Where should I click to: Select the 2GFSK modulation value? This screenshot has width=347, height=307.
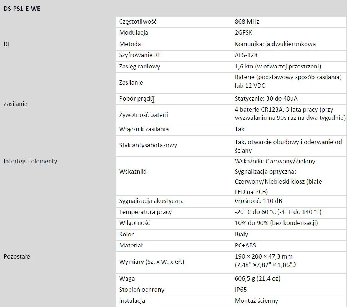click(x=243, y=32)
